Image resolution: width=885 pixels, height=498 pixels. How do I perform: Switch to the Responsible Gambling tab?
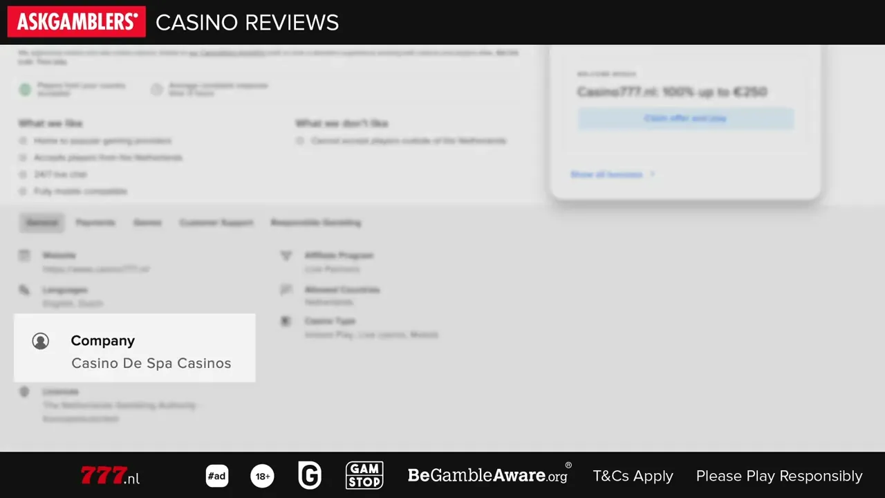(x=316, y=223)
